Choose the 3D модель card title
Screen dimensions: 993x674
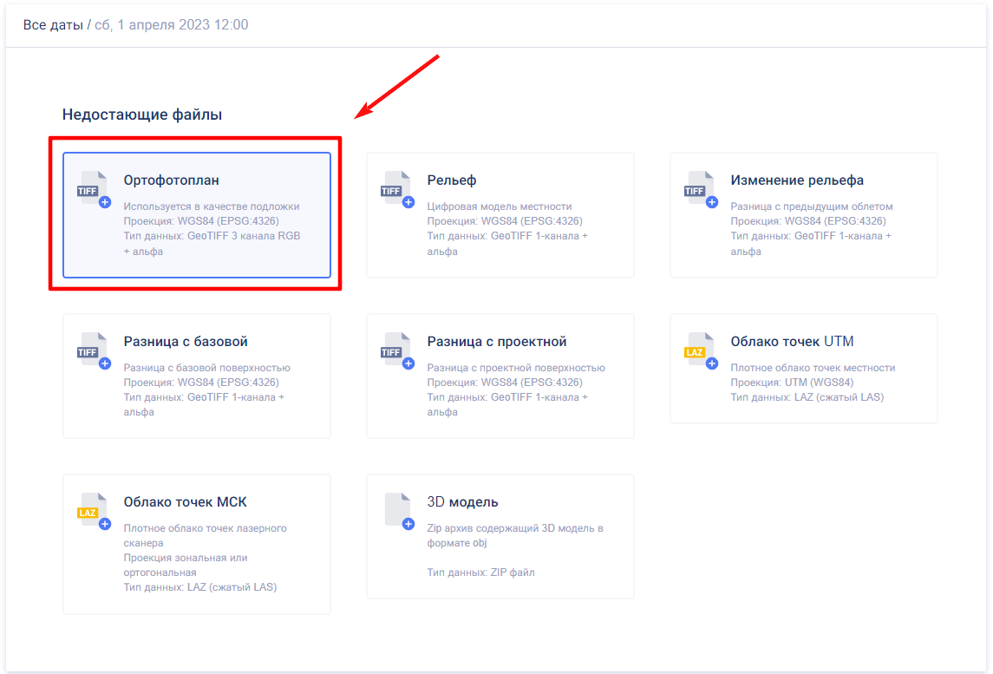(x=462, y=502)
